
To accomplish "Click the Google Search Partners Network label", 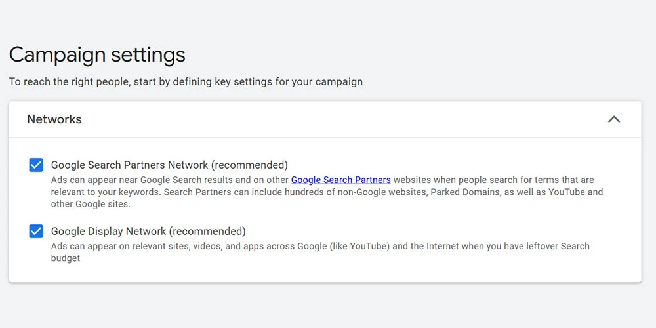I will coord(130,165).
